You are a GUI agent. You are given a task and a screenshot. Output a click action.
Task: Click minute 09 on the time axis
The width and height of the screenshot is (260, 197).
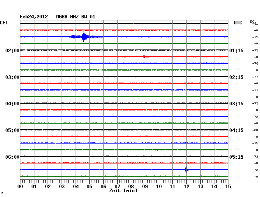click(145, 186)
